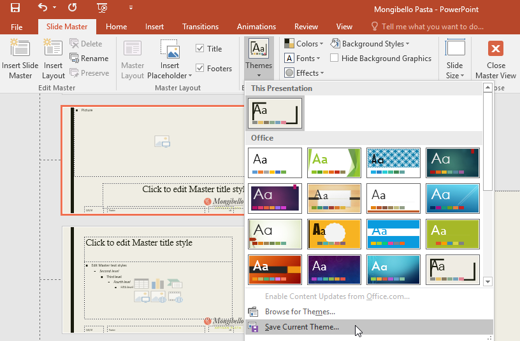Uncheck the Footers checkbox
Screen dimensions: 520x341
pos(200,69)
